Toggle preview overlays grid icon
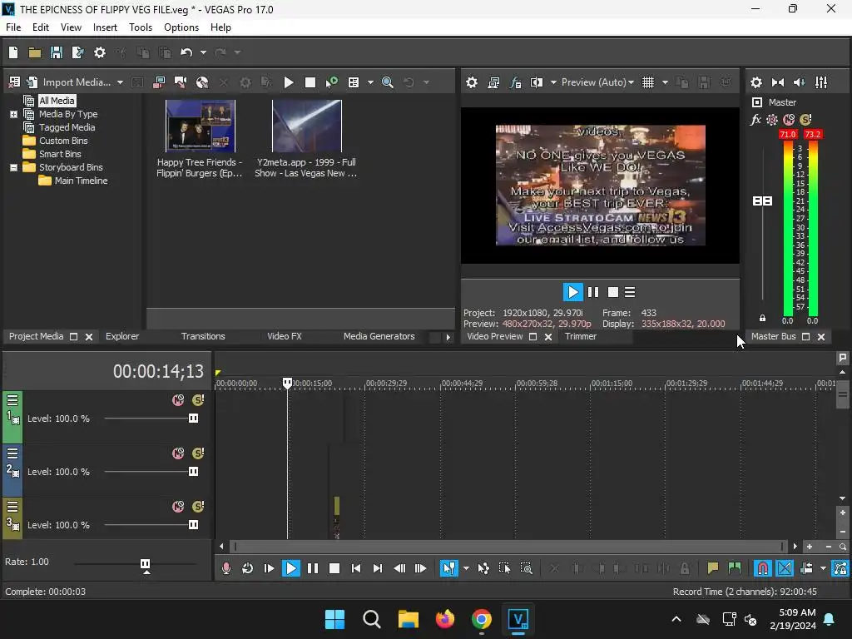This screenshot has width=852, height=639. 648,82
